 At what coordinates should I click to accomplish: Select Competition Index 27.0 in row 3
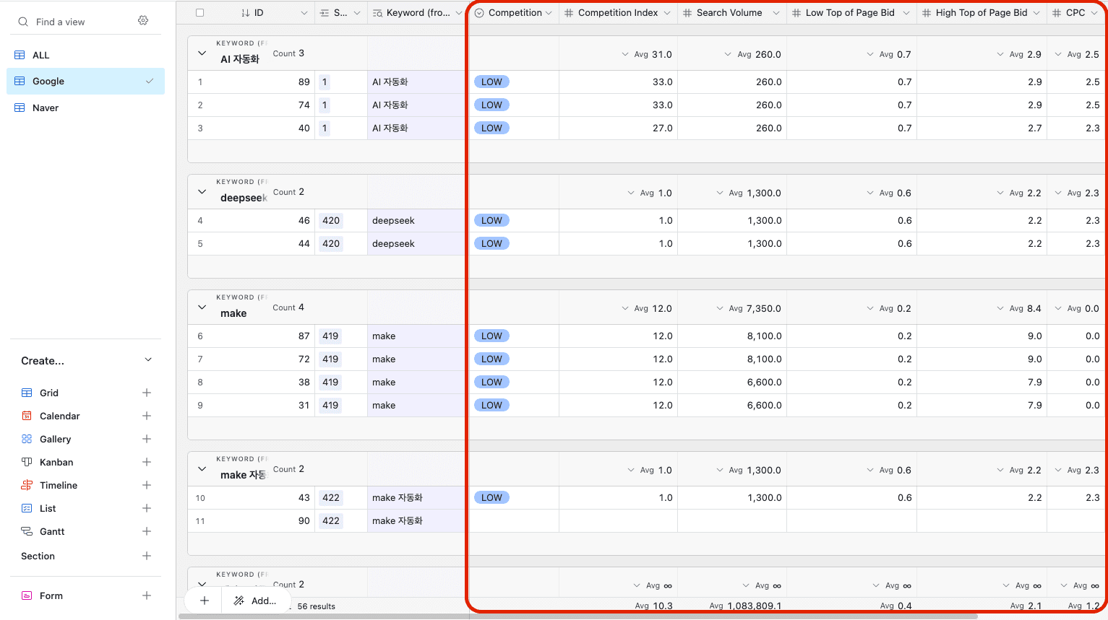pos(618,128)
